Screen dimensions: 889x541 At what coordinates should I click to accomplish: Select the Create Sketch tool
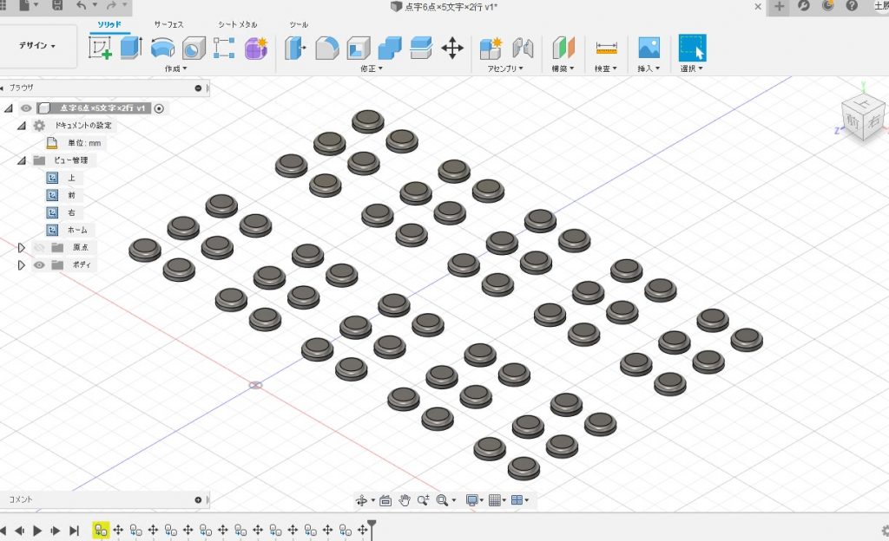(101, 48)
